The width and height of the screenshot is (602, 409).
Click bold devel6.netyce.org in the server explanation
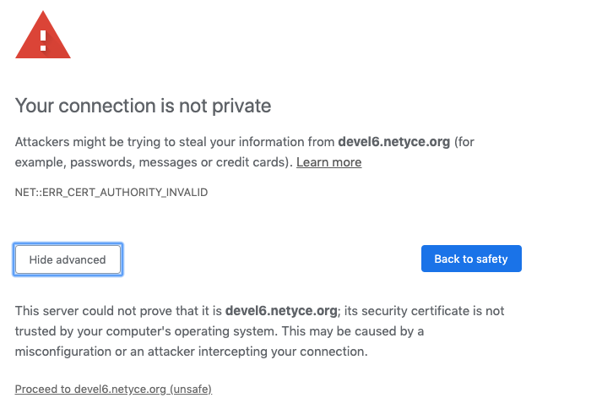281,311
